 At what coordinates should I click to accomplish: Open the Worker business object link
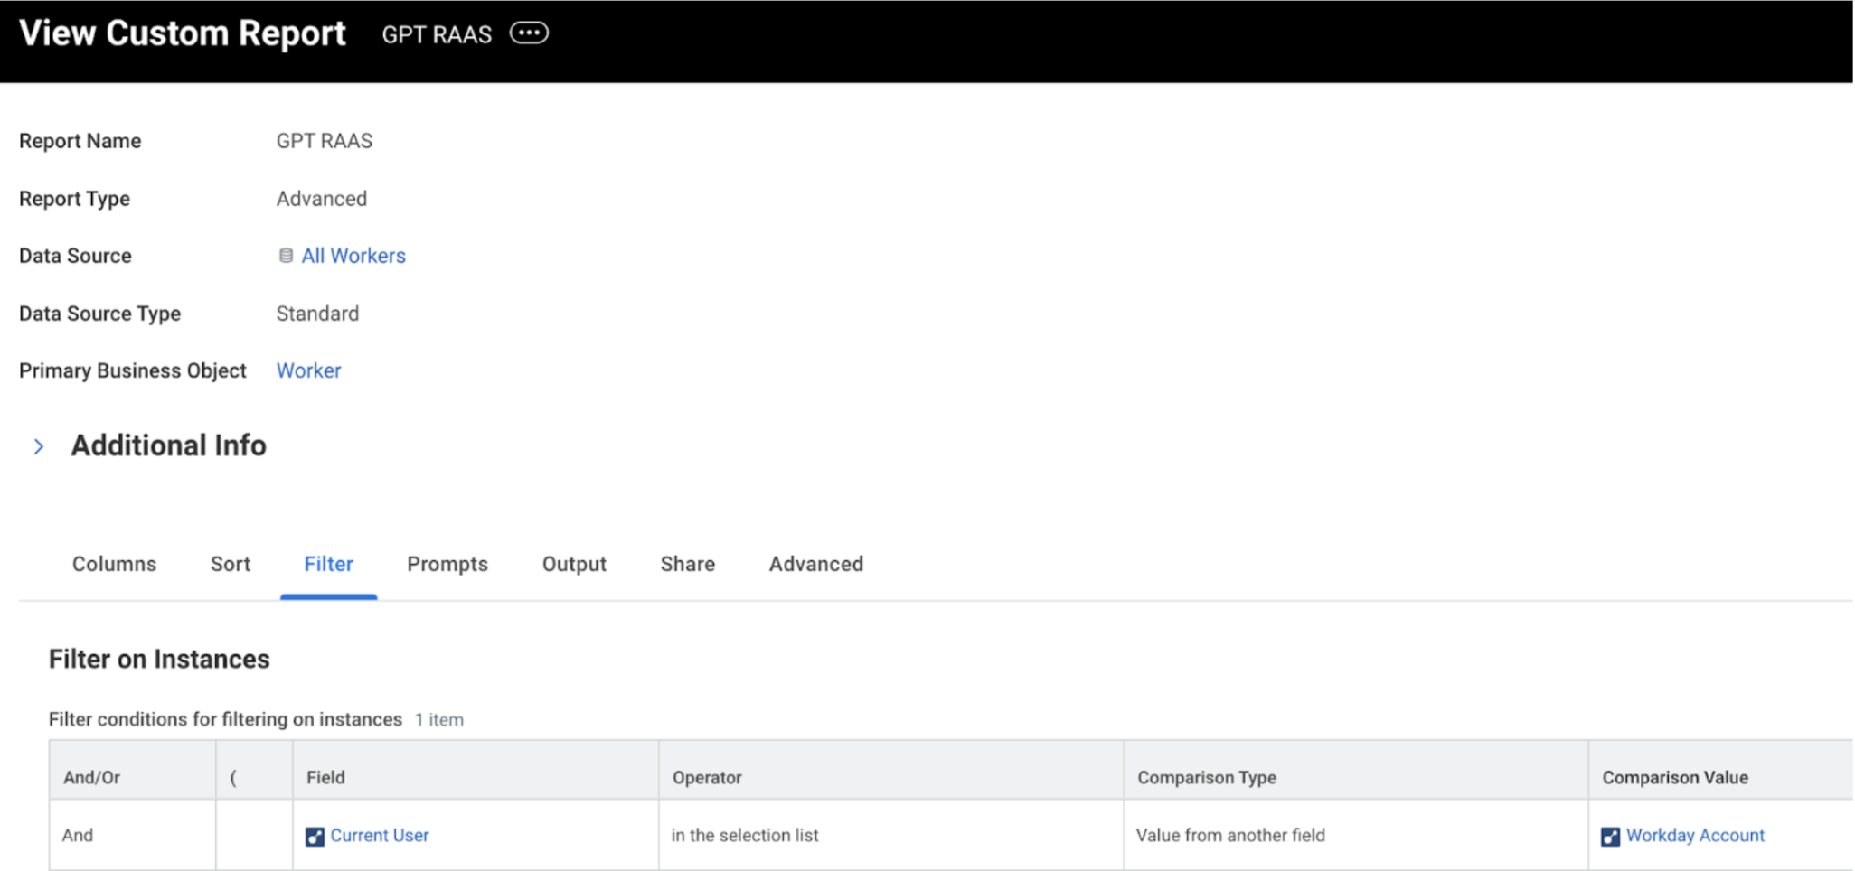coord(308,370)
